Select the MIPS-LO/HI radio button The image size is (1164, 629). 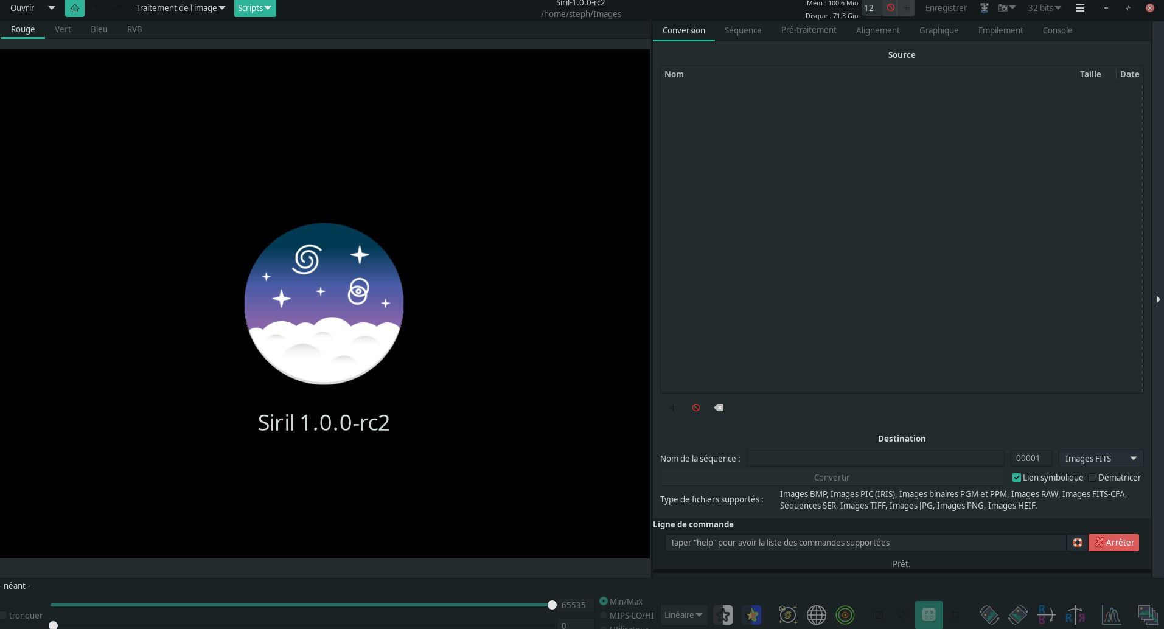pos(604,616)
